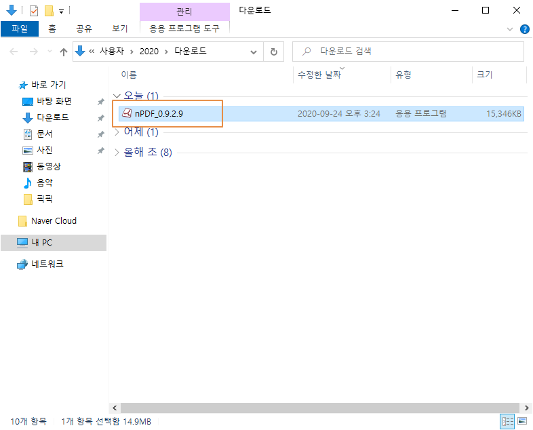Expand the 어제 (1) group
Screen dimensions: 533x430
[x=117, y=132]
